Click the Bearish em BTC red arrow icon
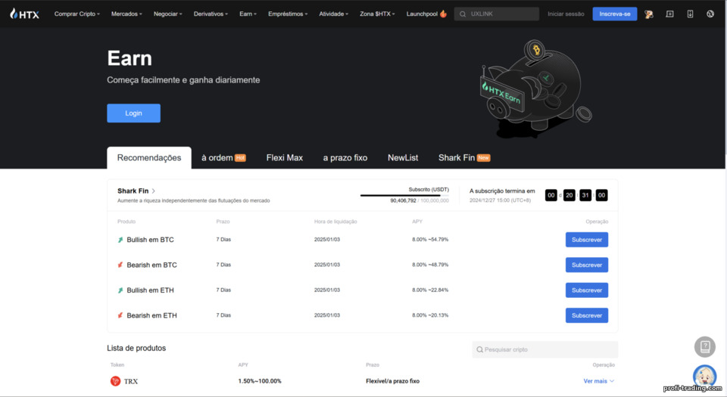 (x=120, y=265)
